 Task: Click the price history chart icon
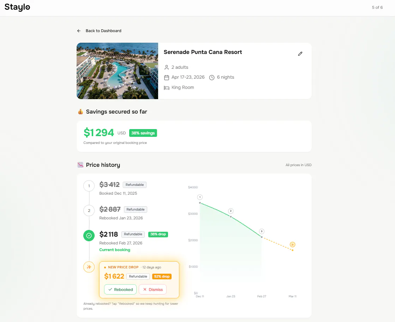(x=80, y=165)
